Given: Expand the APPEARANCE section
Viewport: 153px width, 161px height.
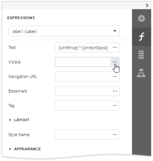Looking at the screenshot, I should [x=25, y=149].
